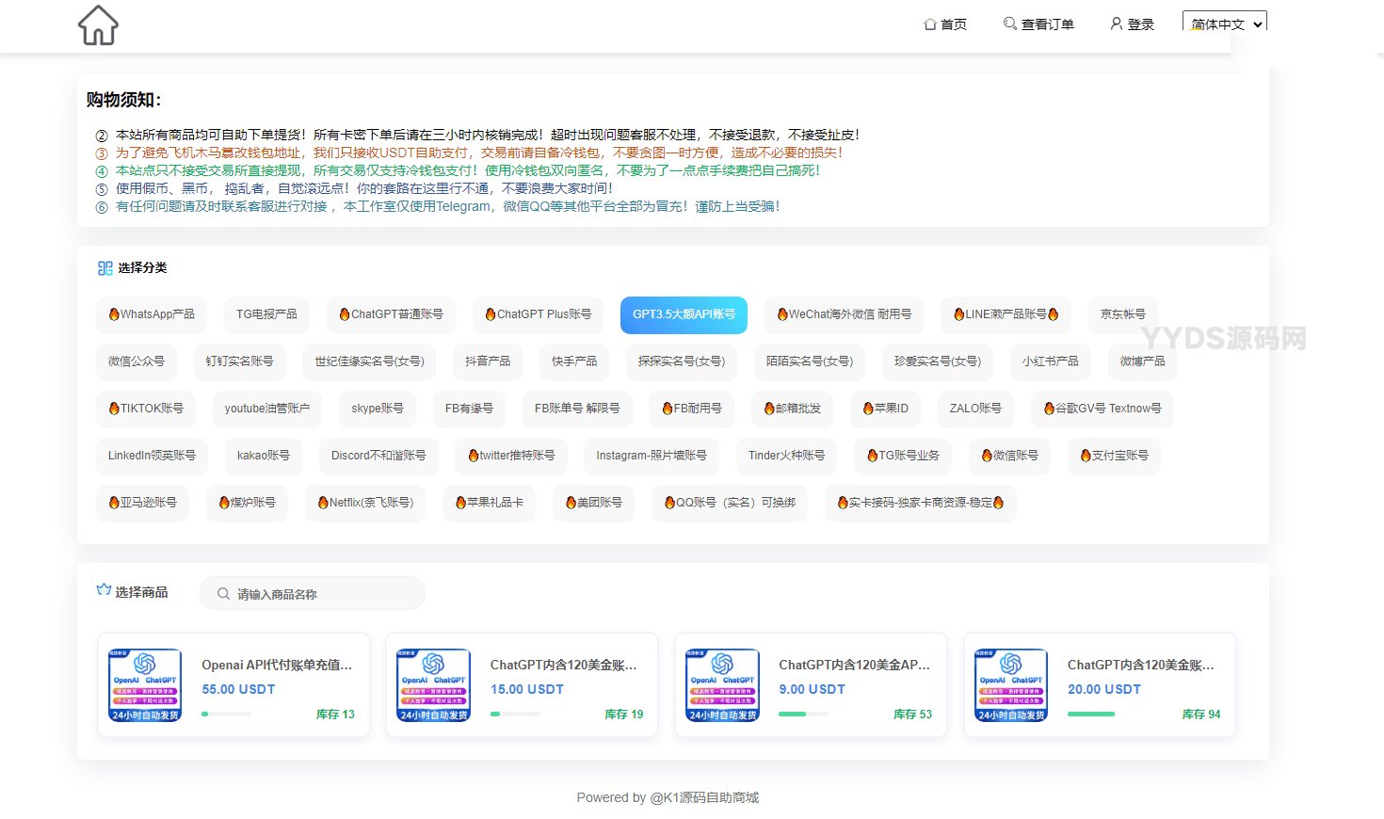Choose 煤炉账号 category
The image size is (1384, 819).
click(247, 503)
